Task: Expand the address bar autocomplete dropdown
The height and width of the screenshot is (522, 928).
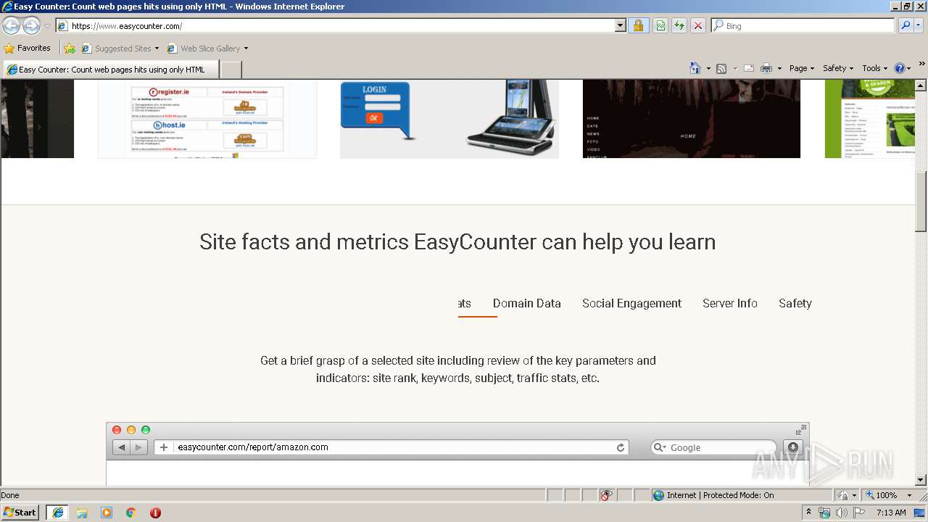Action: 620,25
